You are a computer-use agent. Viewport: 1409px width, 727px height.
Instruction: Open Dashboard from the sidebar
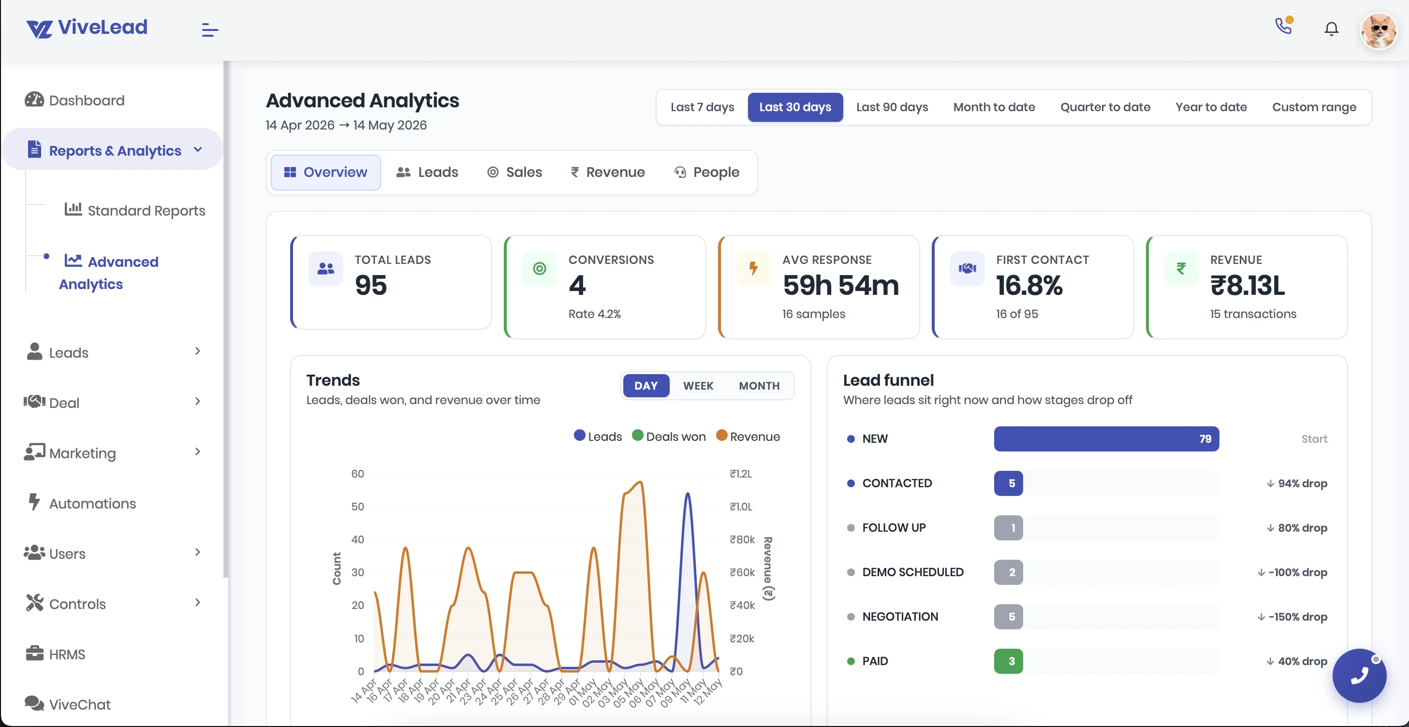tap(87, 100)
